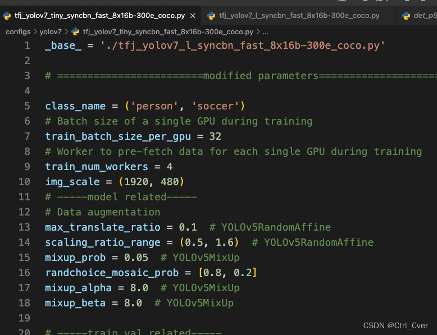Screen dimensions: 437x335
Task: Click the 'Data augmentation' comment
Action: pos(103,212)
